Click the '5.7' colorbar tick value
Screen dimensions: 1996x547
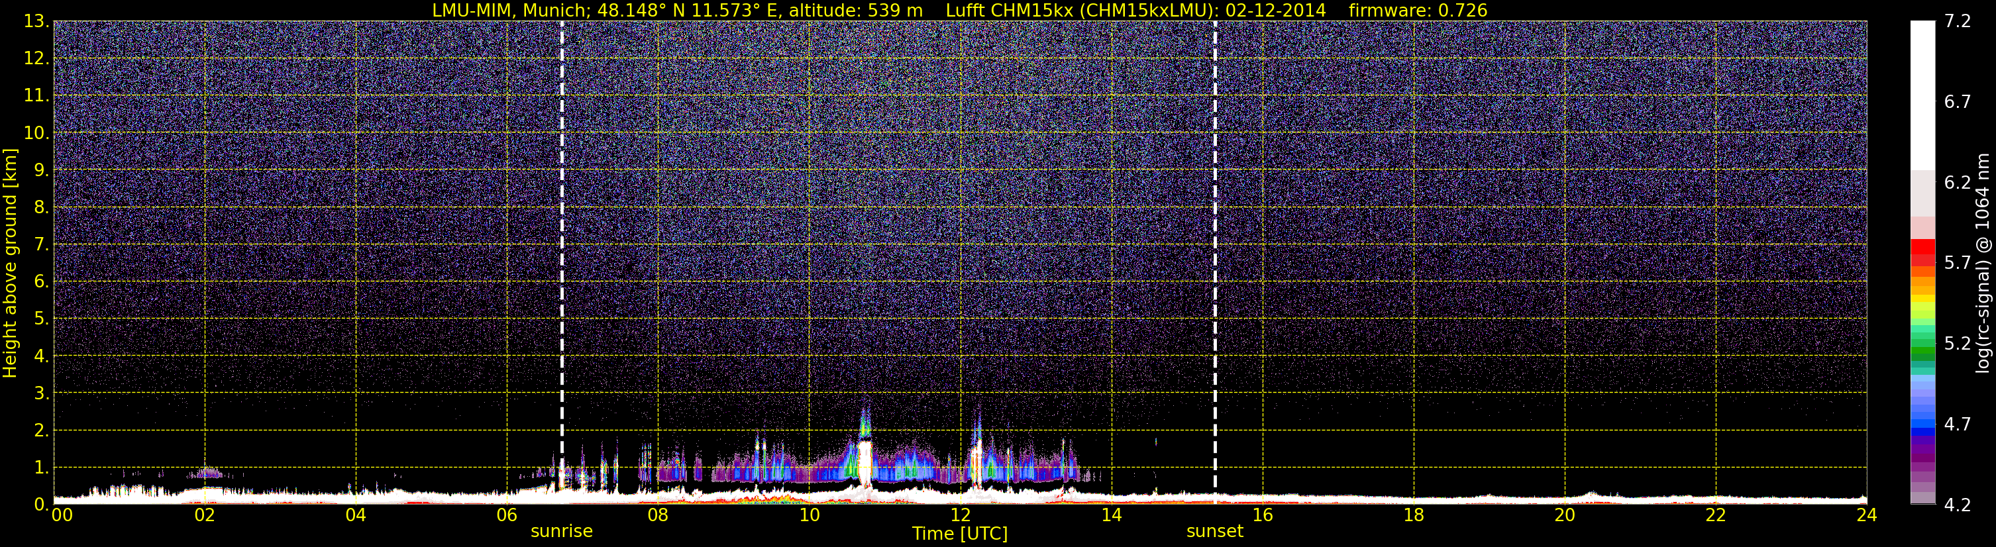click(x=1958, y=263)
